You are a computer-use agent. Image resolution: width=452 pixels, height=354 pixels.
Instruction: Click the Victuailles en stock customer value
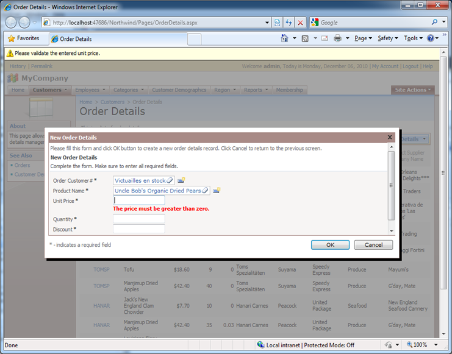coord(140,180)
